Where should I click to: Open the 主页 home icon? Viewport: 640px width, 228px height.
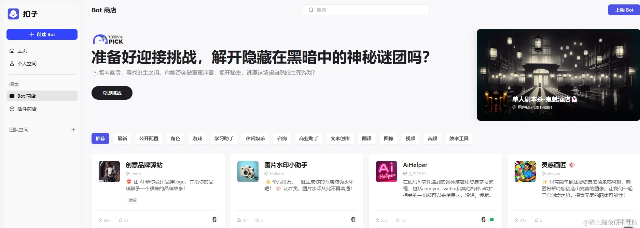coord(12,51)
